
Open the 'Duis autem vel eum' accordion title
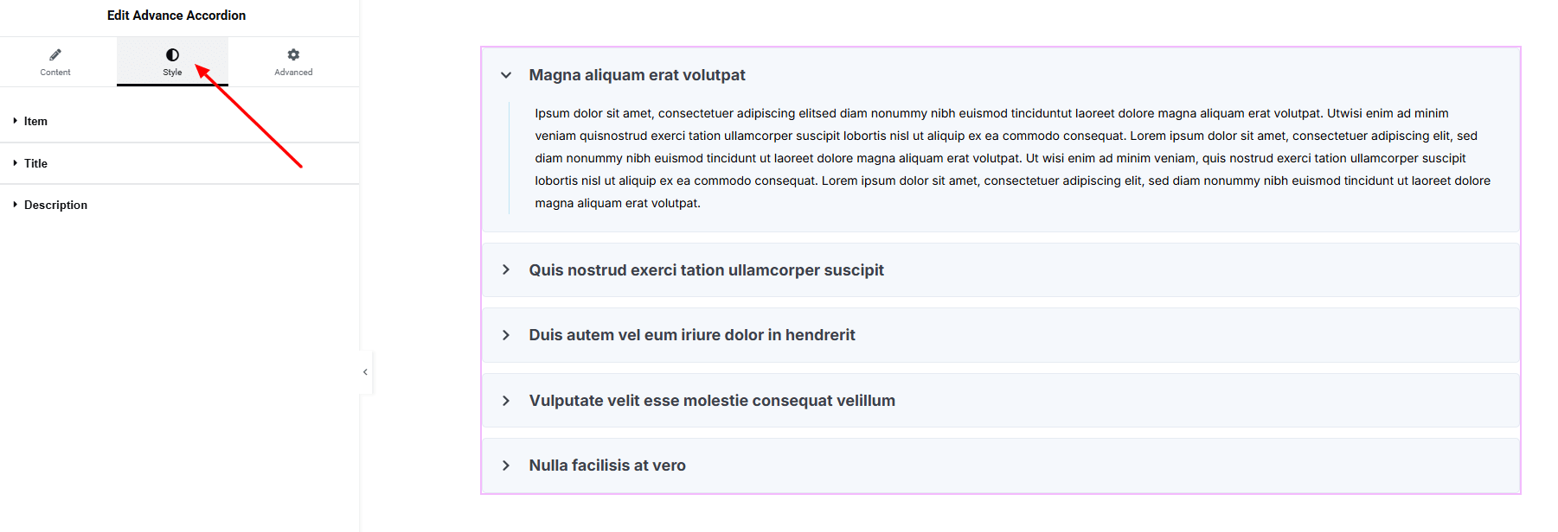tap(691, 335)
